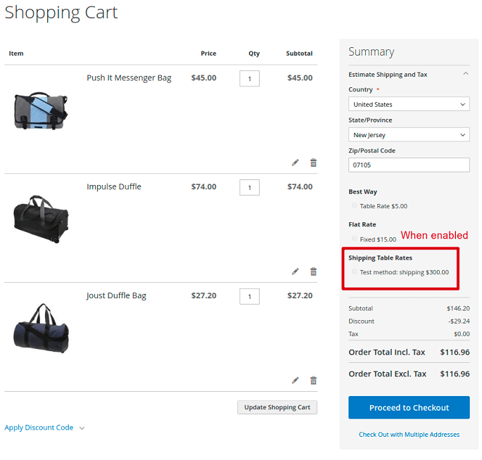The image size is (482, 460).
Task: Trash the Joust Duffle Bag item
Action: pos(313,381)
